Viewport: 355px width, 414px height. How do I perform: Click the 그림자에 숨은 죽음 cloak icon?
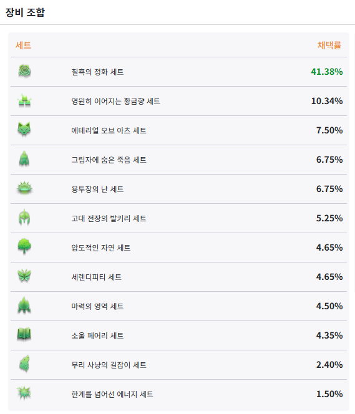click(x=24, y=159)
